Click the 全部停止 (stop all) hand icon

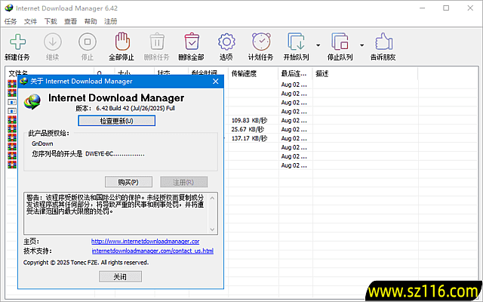coord(122,42)
